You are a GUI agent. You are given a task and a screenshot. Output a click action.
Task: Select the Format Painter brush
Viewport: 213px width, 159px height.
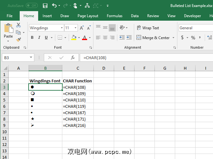pyautogui.click(x=18, y=40)
